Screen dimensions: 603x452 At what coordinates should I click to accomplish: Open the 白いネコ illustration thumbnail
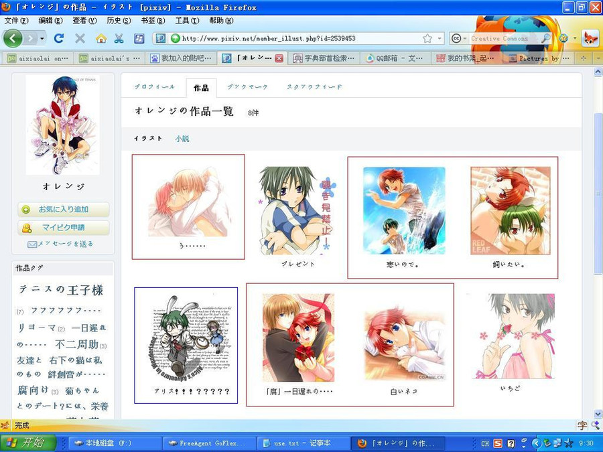coord(404,344)
